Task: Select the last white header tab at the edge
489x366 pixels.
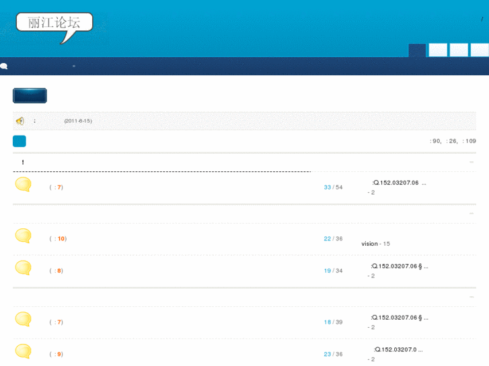Action: click(x=480, y=50)
